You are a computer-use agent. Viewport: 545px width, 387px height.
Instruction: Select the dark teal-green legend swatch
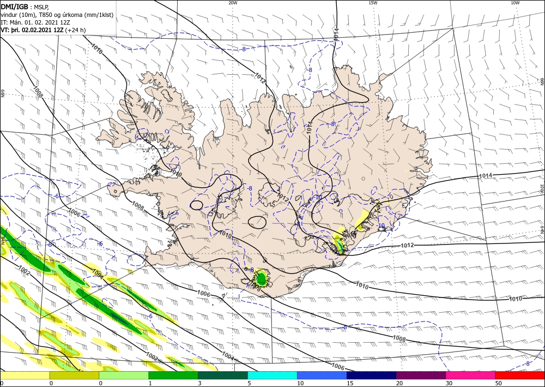[x=223, y=376]
